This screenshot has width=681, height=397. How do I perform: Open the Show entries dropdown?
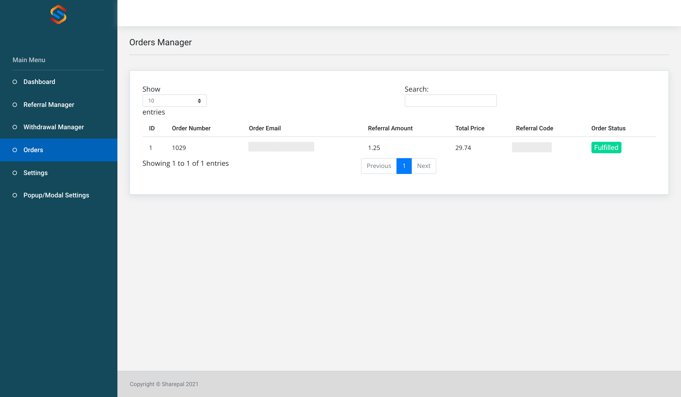174,101
